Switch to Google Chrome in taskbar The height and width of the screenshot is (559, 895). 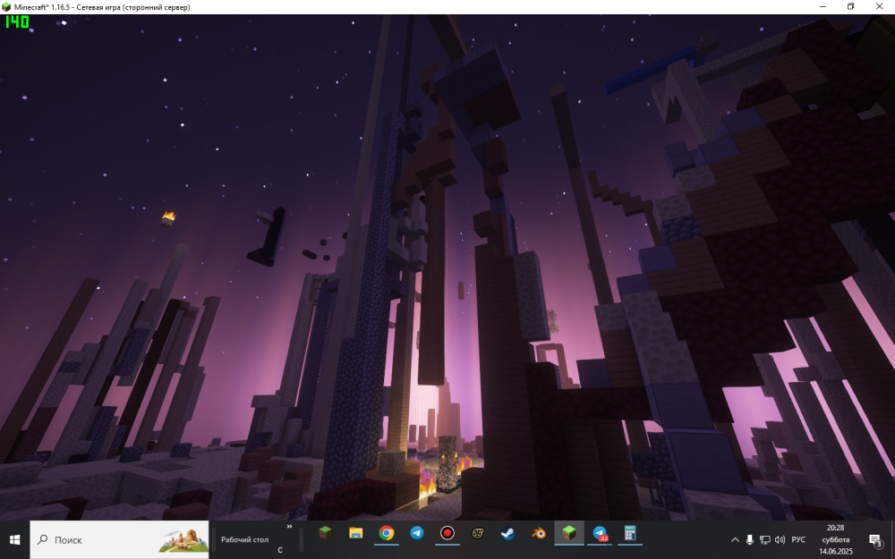(387, 533)
